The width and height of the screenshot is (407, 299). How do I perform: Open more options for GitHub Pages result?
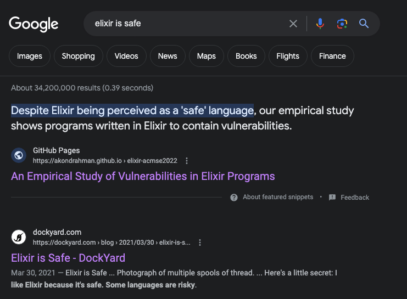(187, 161)
